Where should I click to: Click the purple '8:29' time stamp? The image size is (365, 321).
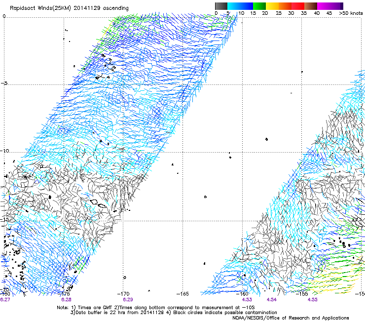tap(128, 300)
